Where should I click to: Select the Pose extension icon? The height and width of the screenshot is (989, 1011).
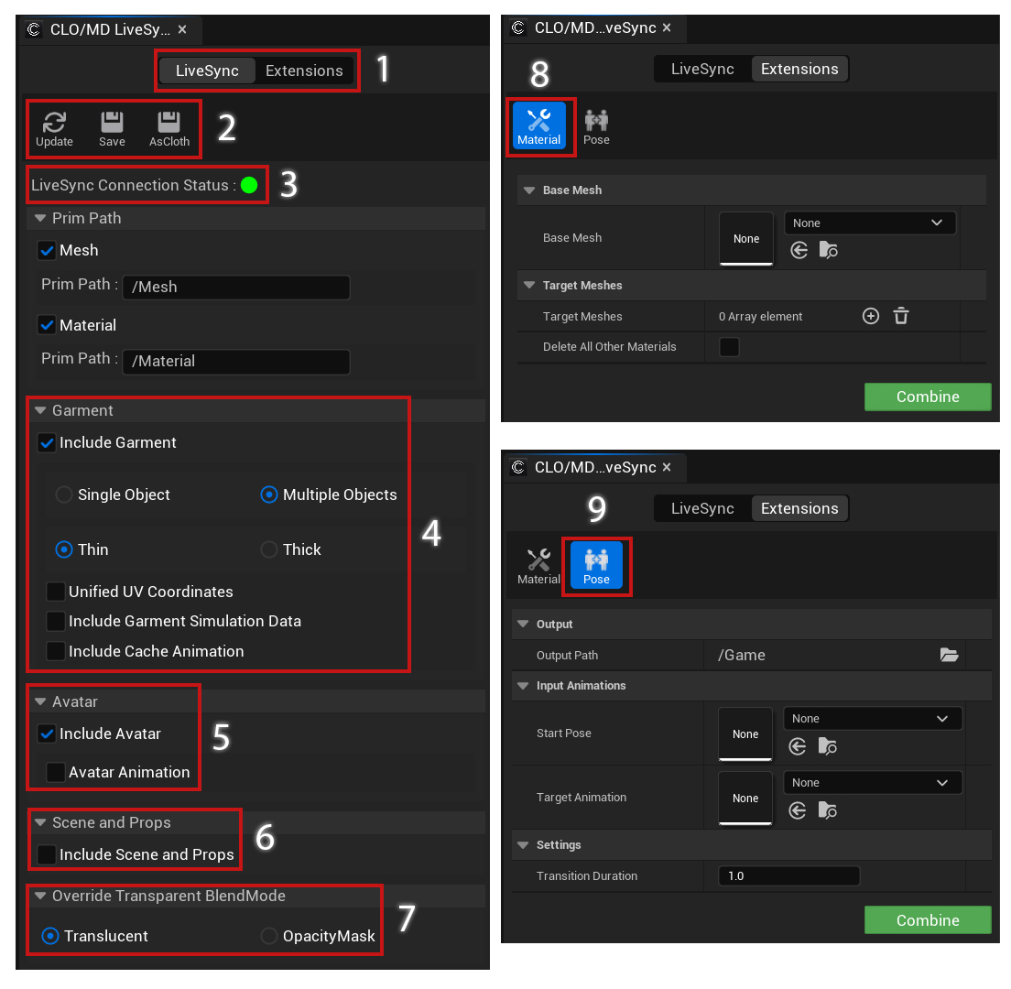(596, 566)
